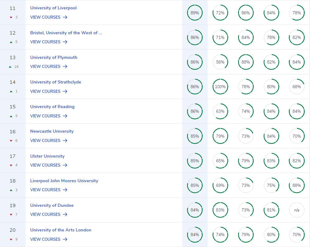Click the 100% score circle for University of Strathclyde

click(x=220, y=87)
